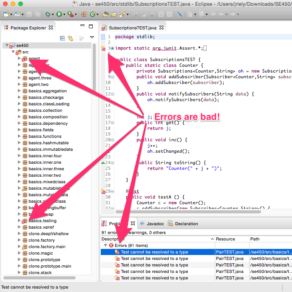Click the Debug bug icon
This screenshot has height=292, width=292.
pos(48,14)
